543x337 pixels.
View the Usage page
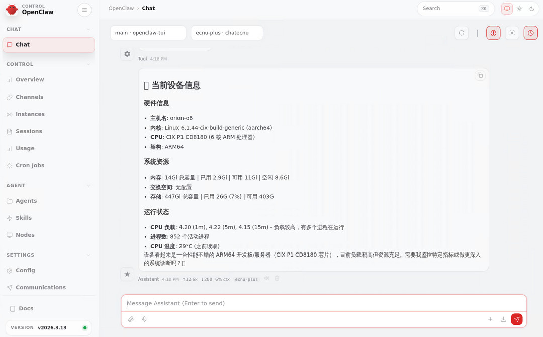48,148
